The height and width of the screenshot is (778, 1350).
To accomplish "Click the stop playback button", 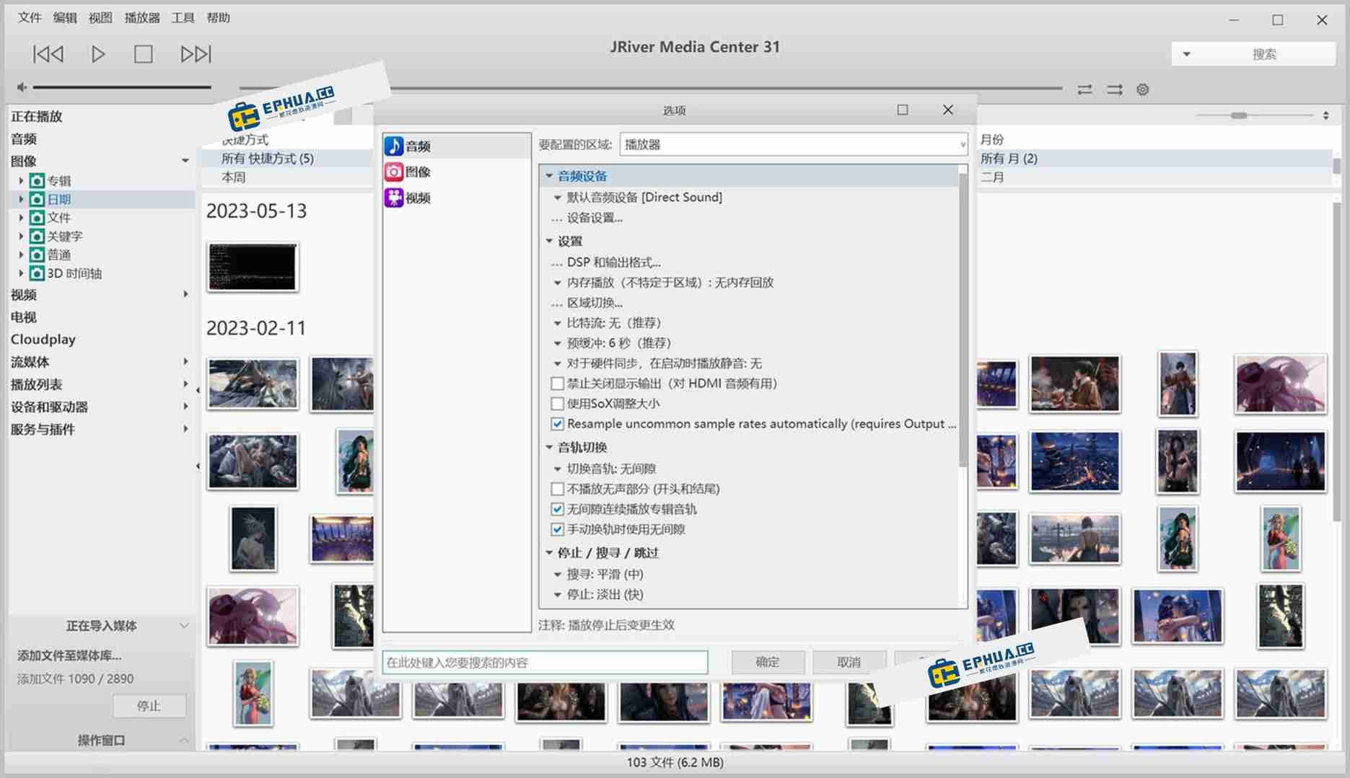I will coord(144,54).
